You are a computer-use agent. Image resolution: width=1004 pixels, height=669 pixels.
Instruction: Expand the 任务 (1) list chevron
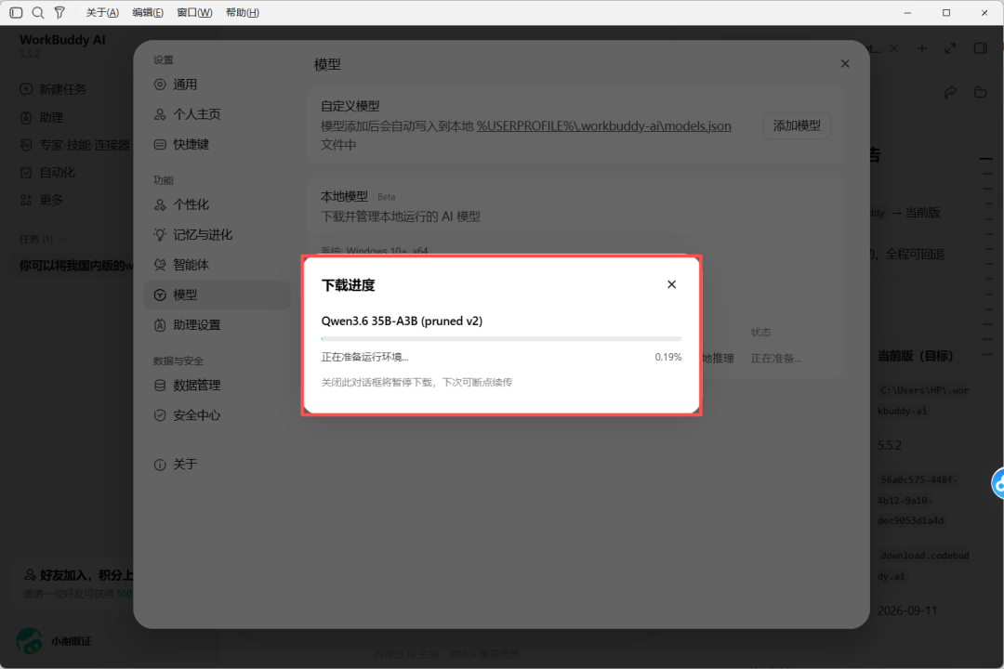(62, 240)
